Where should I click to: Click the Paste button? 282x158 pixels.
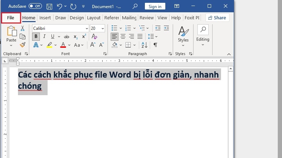coord(11,34)
